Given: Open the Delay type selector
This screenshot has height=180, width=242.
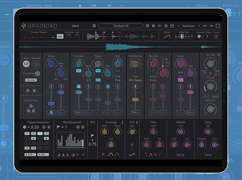Looking at the screenshot, I should pos(208,155).
